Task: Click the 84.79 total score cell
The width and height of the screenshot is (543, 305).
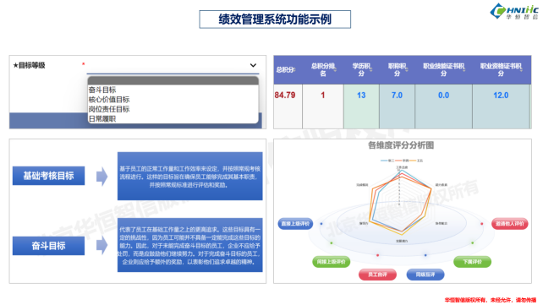Action: pos(288,106)
